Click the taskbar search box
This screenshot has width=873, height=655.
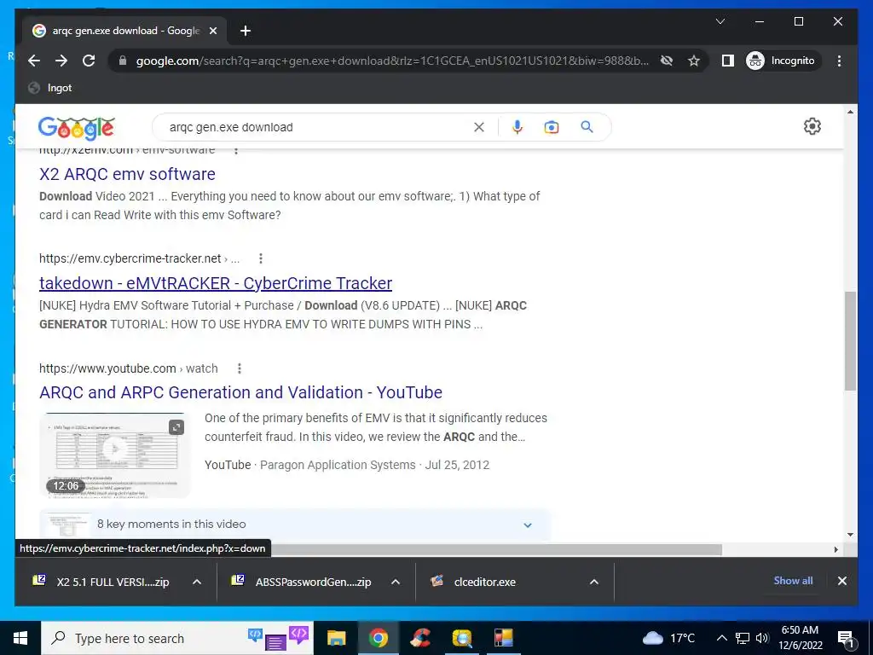[x=177, y=638]
